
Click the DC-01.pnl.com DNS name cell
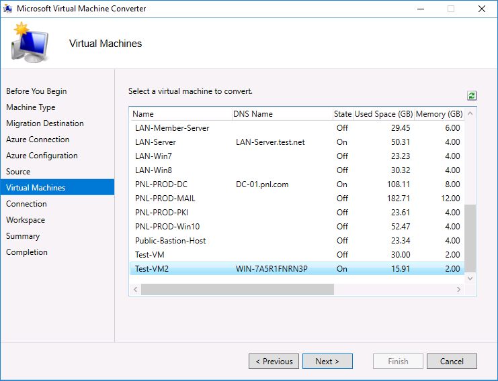262,184
